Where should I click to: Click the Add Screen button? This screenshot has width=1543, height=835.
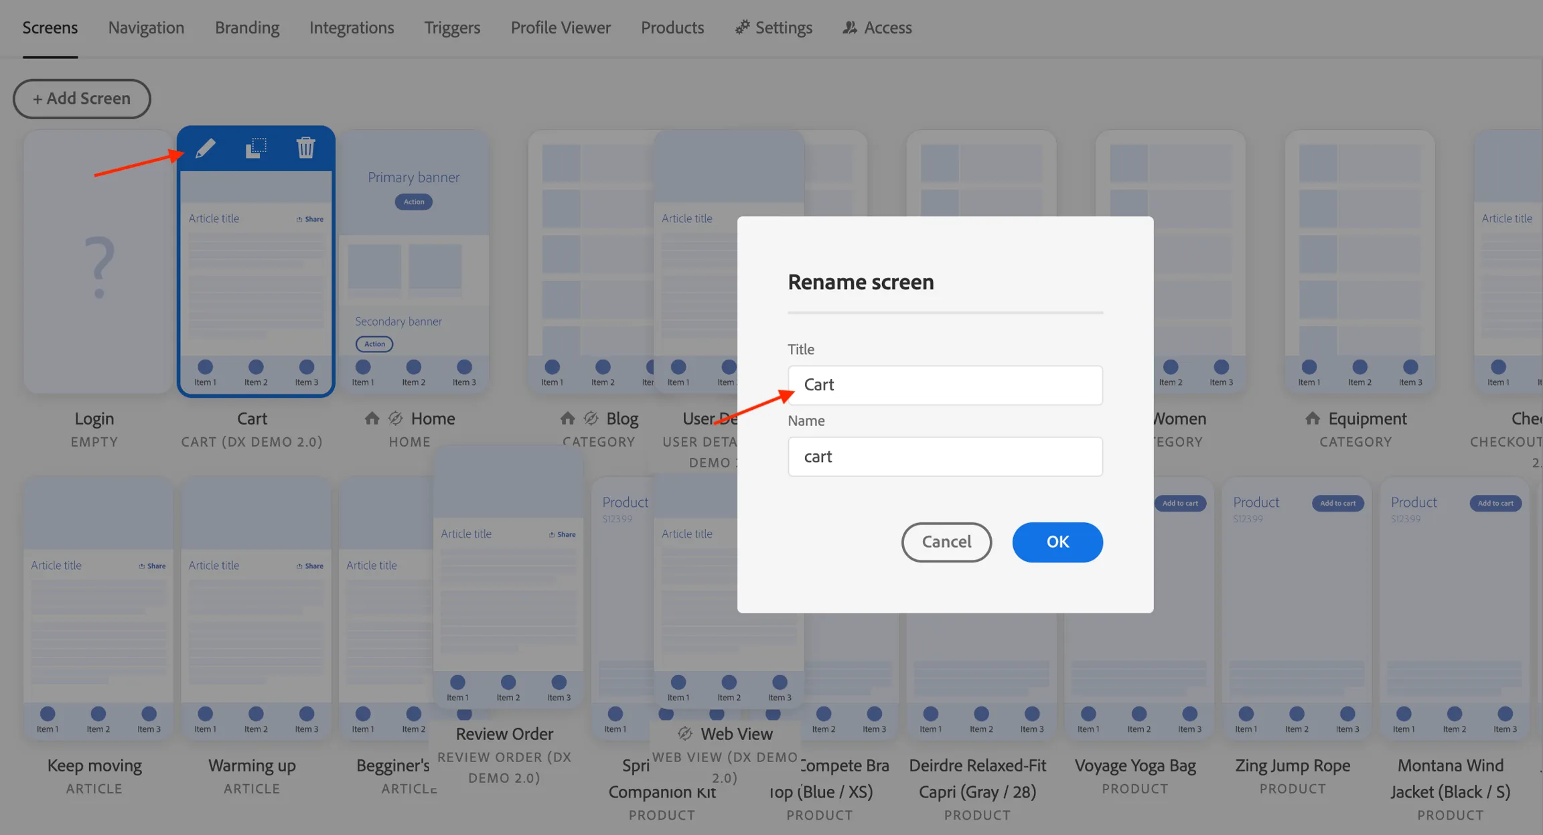click(x=82, y=98)
